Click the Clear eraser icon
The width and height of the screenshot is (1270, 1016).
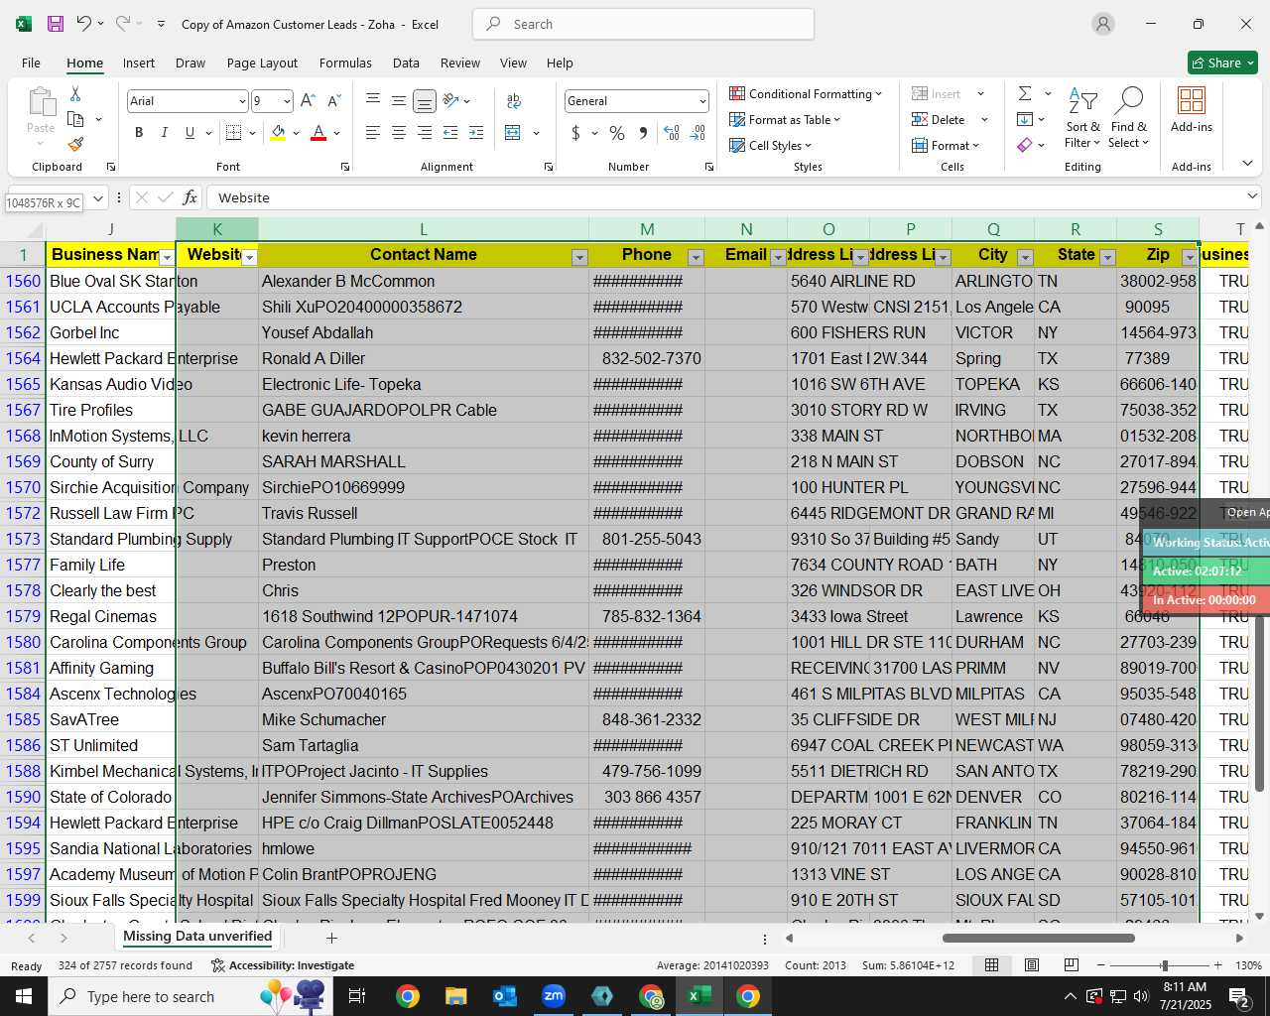coord(1025,145)
